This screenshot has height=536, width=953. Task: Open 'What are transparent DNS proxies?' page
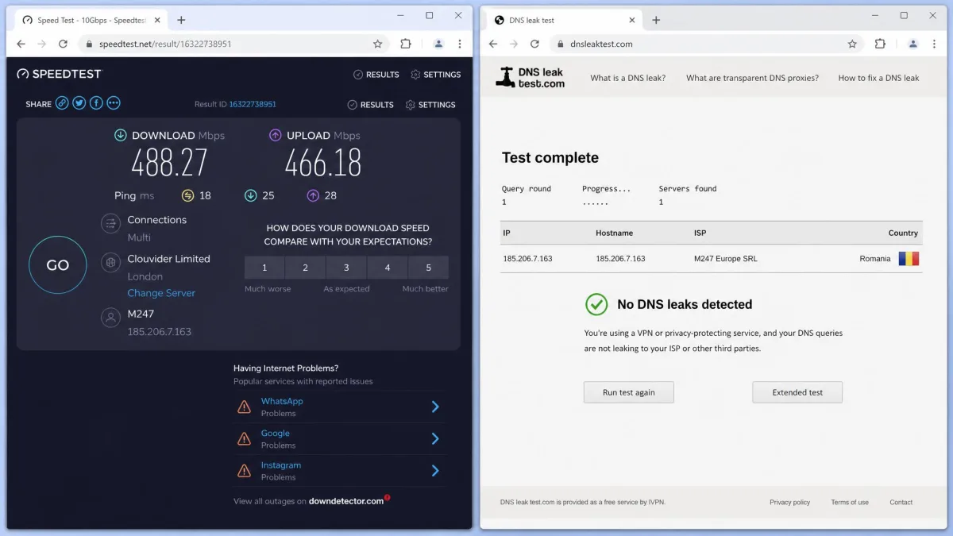[752, 78]
